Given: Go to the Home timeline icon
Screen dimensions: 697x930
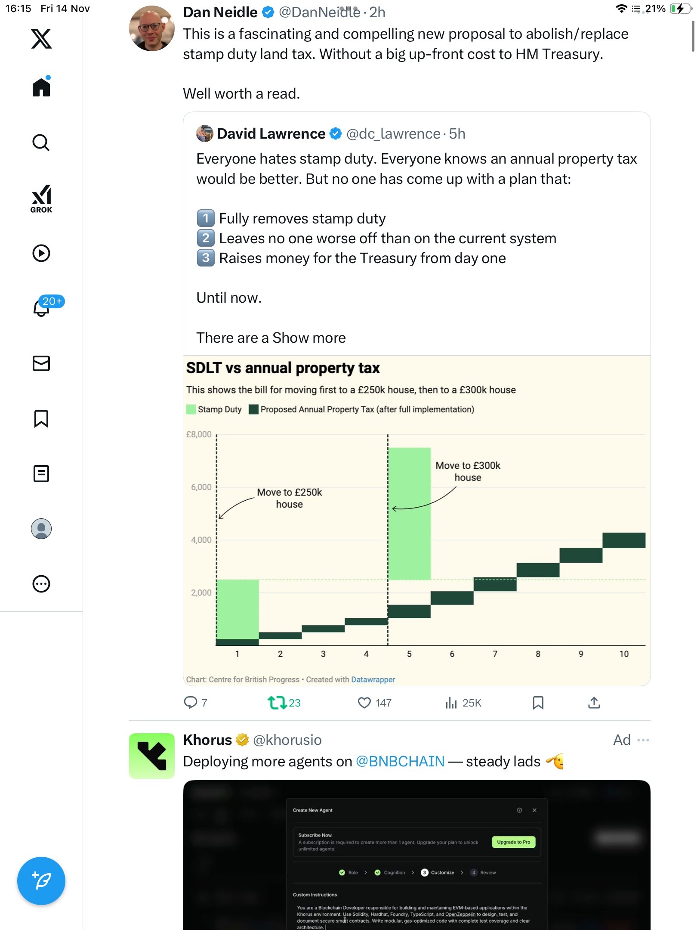Looking at the screenshot, I should tap(41, 87).
